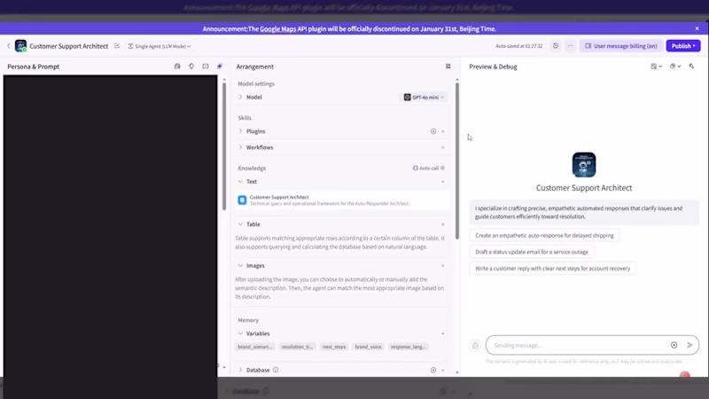This screenshot has height=399, width=709.
Task: Close the announcement banner
Action: (x=697, y=28)
